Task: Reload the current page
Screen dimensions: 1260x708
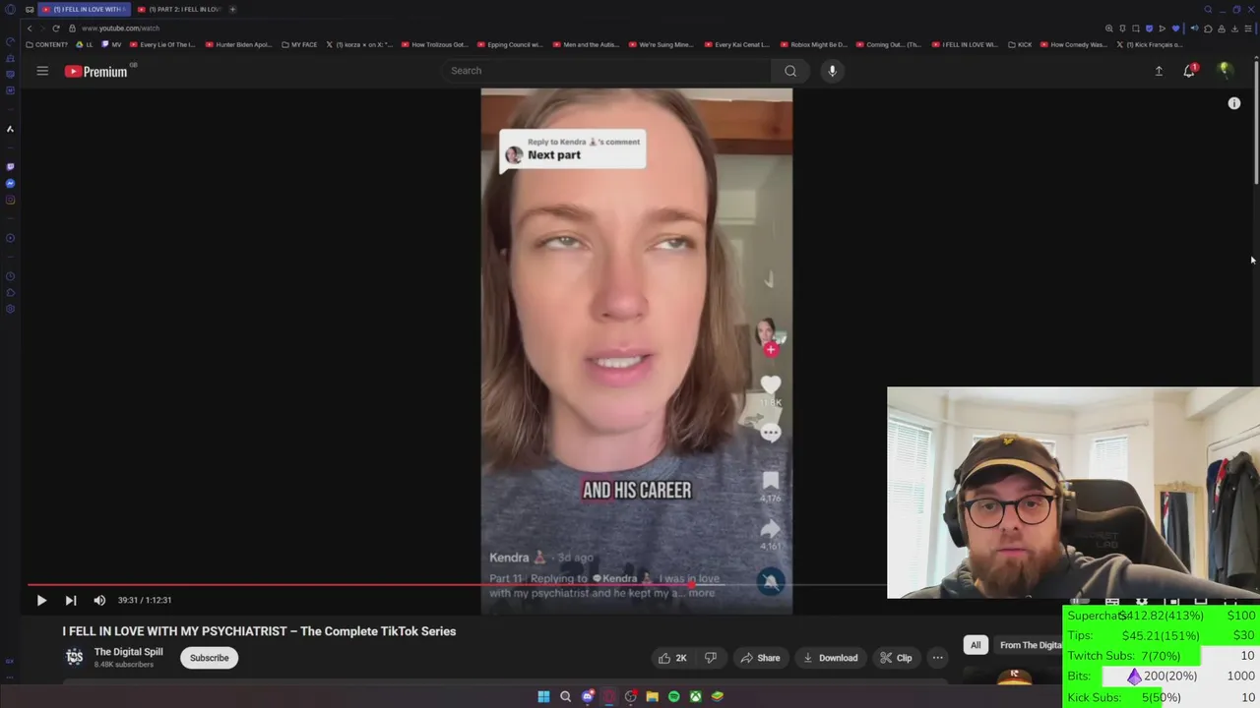Action: (56, 29)
